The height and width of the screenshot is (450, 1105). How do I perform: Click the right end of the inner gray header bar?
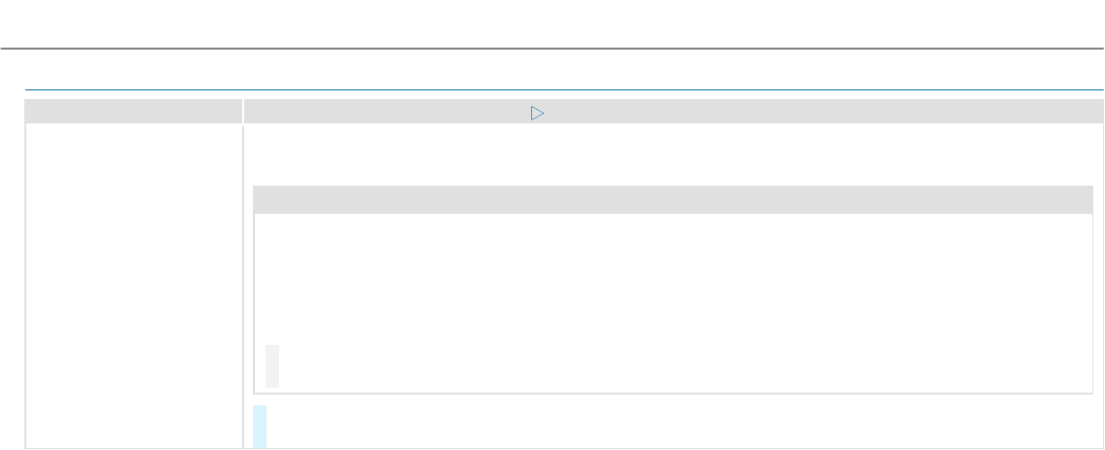coord(1078,199)
